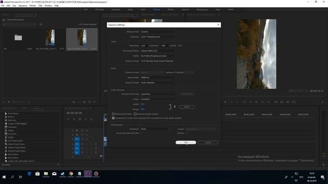The image size is (328, 184).
Task: Toggle the A1 track target button
Action: pos(77,144)
